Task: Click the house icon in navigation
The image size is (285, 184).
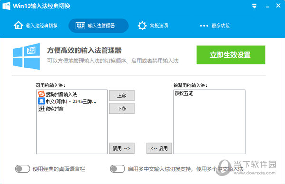Action: (x=19, y=25)
